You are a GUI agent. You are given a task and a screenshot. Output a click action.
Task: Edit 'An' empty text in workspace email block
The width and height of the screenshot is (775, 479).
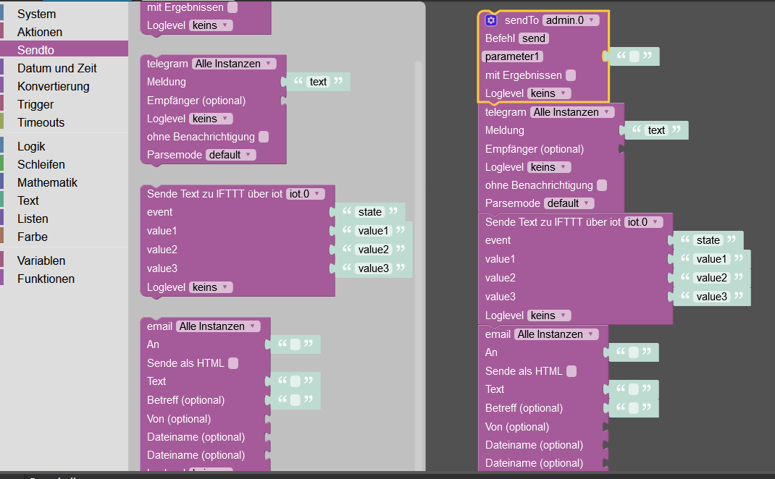[x=634, y=352]
